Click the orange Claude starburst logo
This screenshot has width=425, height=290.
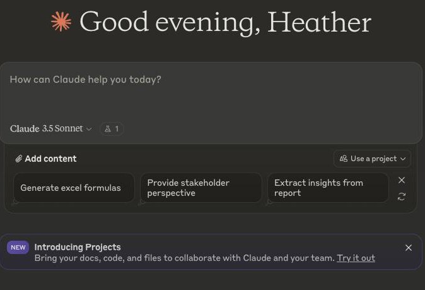click(x=61, y=21)
